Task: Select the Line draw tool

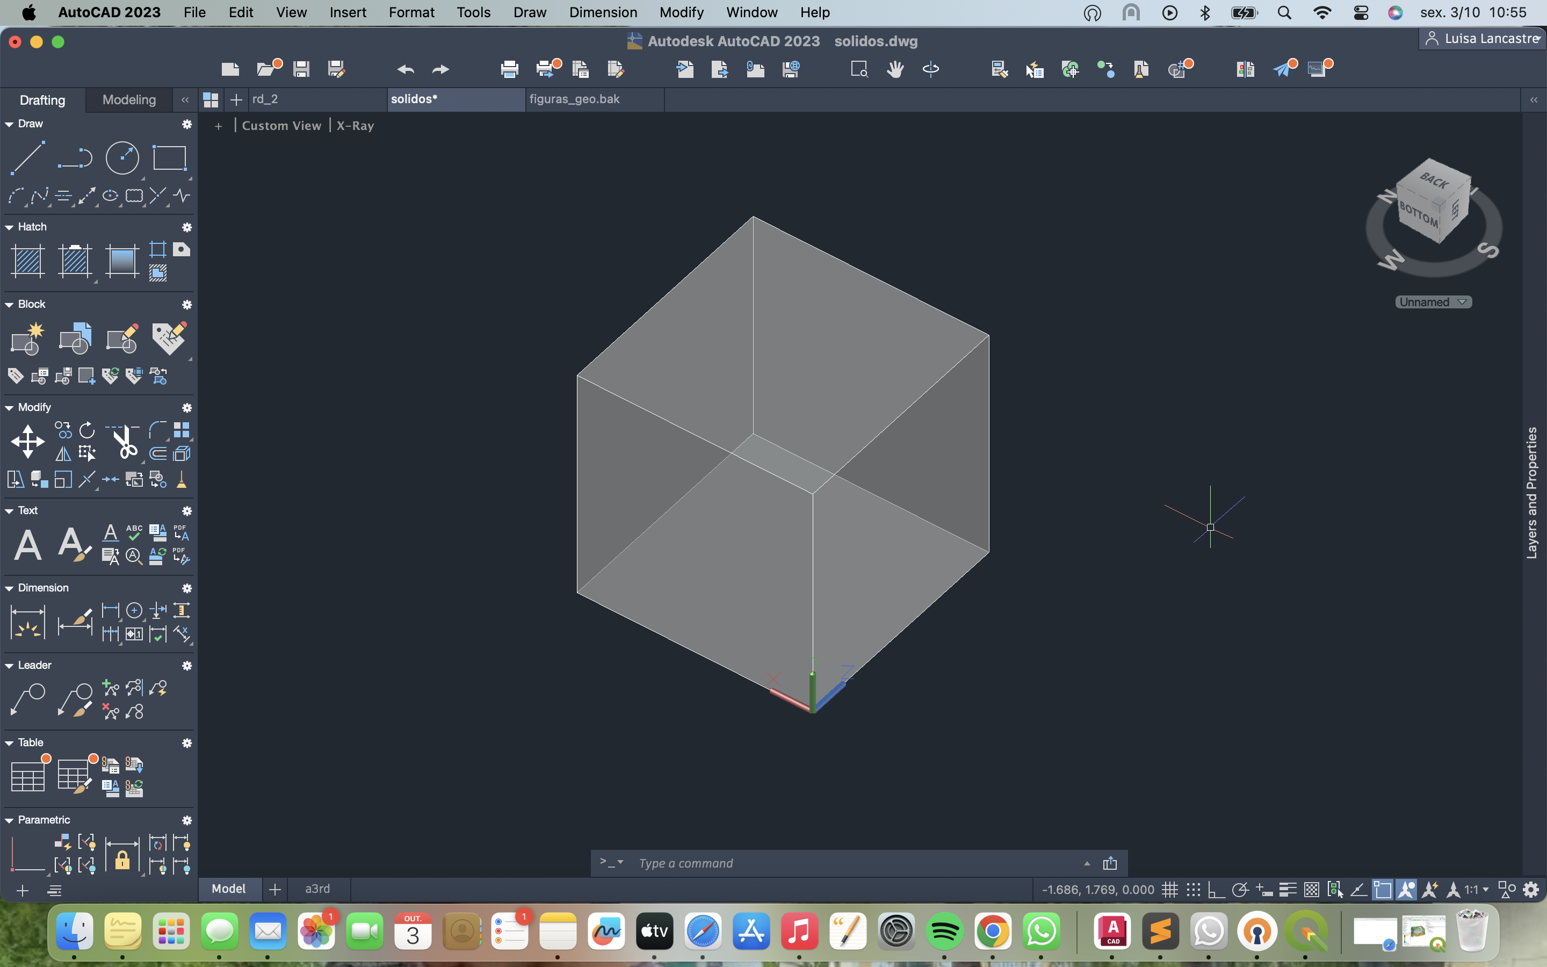Action: point(27,157)
